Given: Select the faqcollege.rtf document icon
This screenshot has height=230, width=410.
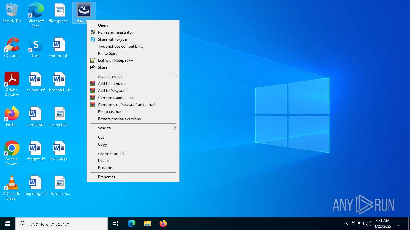Looking at the screenshot, I should pyautogui.click(x=36, y=186).
